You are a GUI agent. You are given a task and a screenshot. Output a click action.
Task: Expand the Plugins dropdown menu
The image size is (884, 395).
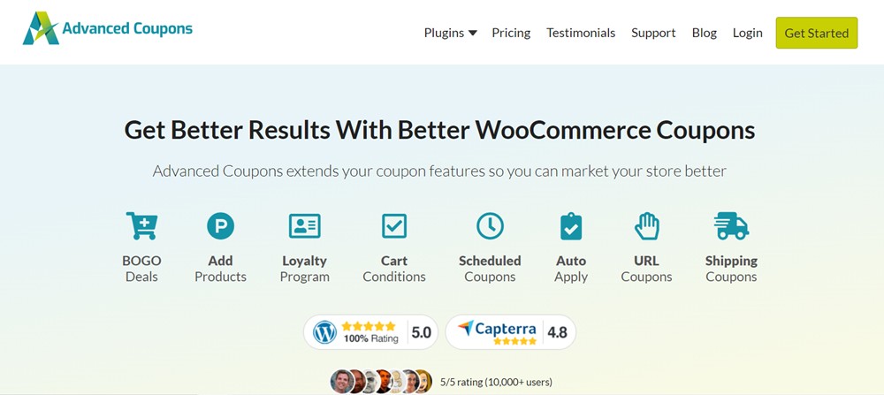(450, 33)
